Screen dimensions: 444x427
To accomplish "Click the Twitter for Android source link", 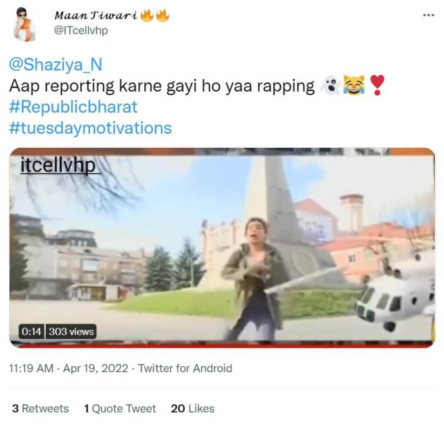I will (185, 369).
